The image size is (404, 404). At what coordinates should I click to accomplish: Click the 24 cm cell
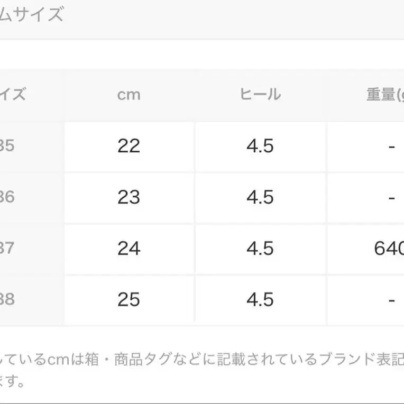click(128, 249)
